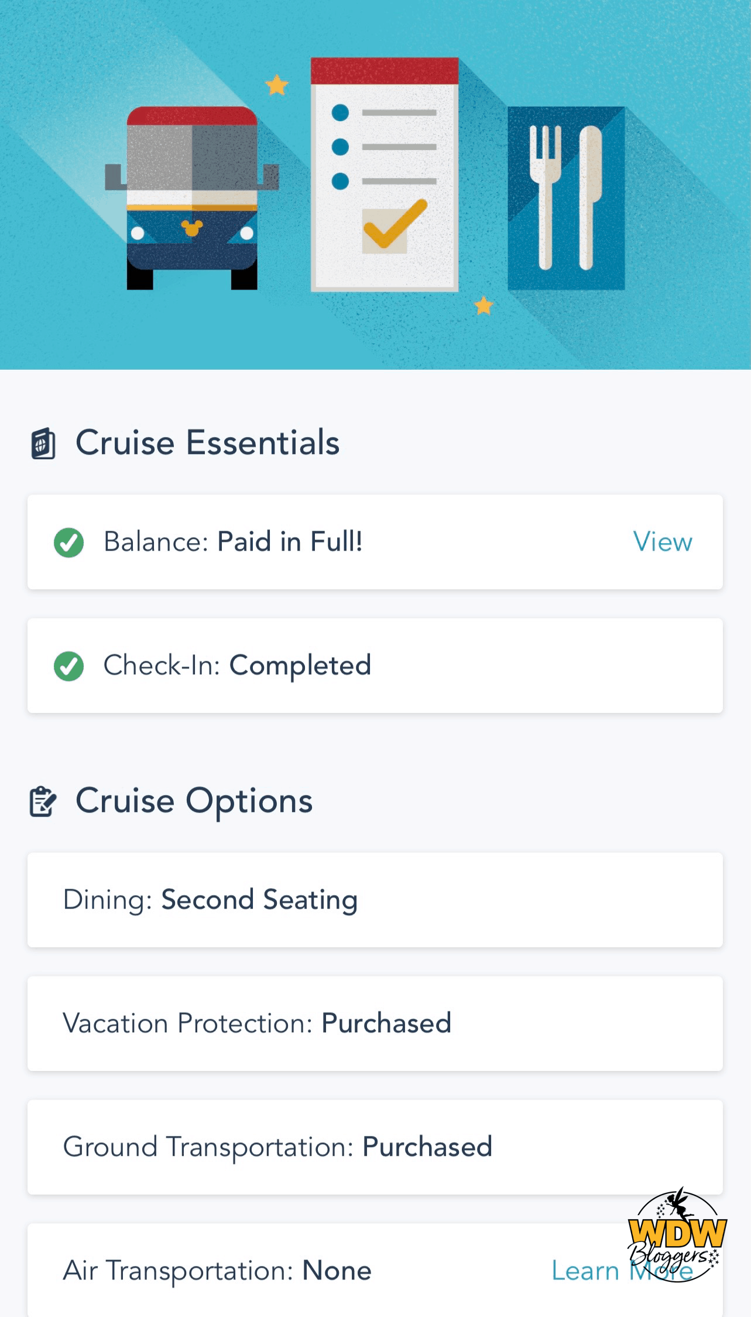
Task: Tap the green checkmark next to Balance
Action: [69, 543]
